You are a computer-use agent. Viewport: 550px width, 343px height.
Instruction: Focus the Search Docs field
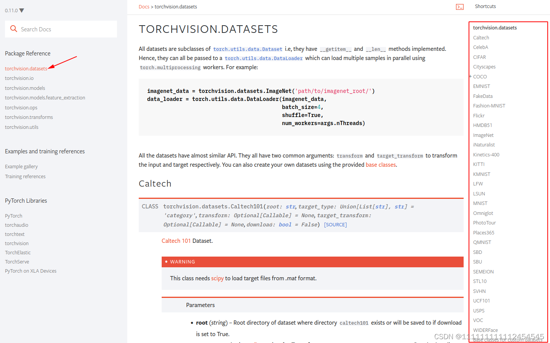[x=61, y=29]
